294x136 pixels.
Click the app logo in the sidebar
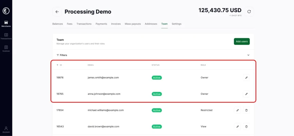[x=6, y=11]
